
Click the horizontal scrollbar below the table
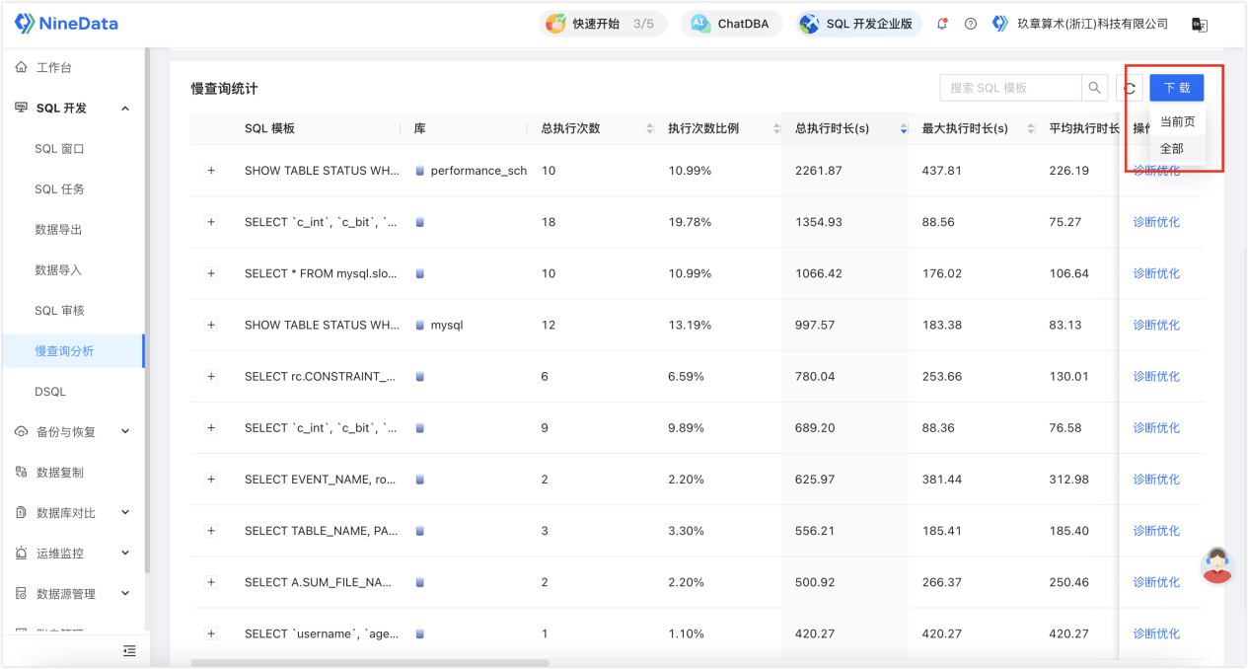pos(369,663)
